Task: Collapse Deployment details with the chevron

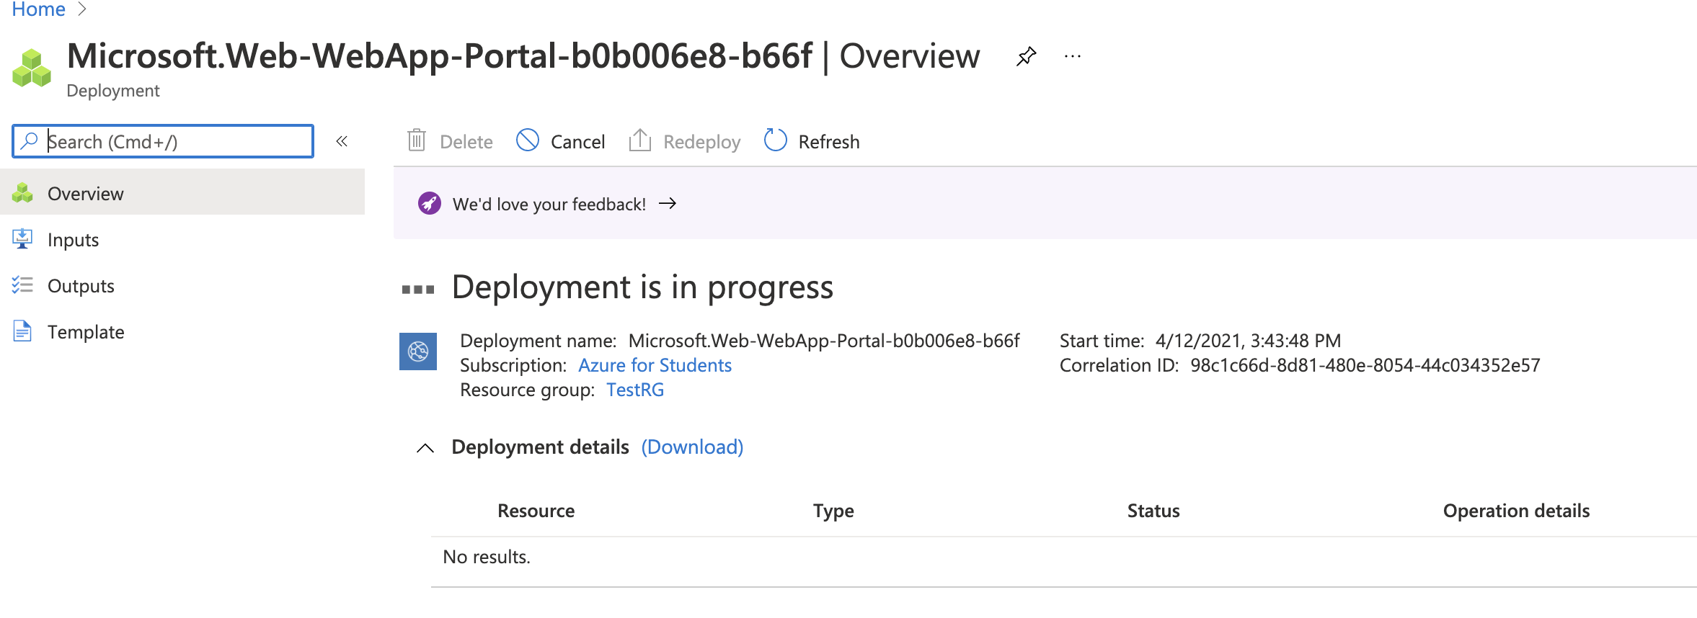Action: pos(425,448)
